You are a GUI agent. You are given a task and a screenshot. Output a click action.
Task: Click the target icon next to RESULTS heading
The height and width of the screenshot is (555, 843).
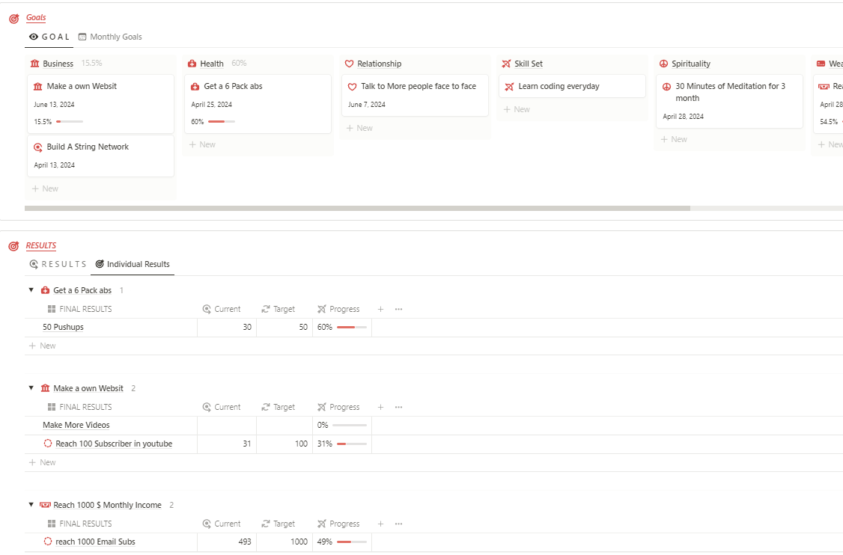click(13, 245)
